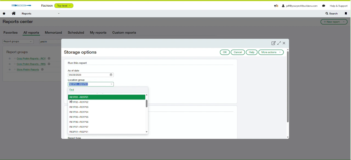
Task: Switch to the Favorites tab
Action: coord(10,33)
